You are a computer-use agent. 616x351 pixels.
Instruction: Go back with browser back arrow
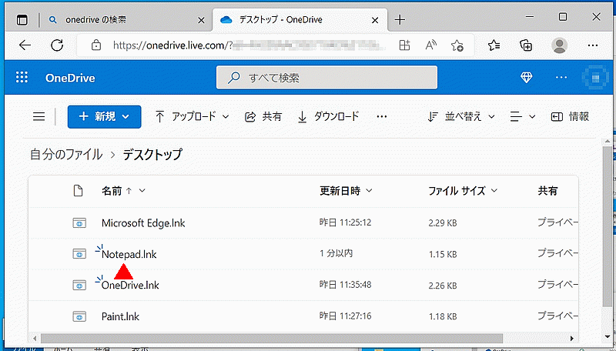[25, 45]
